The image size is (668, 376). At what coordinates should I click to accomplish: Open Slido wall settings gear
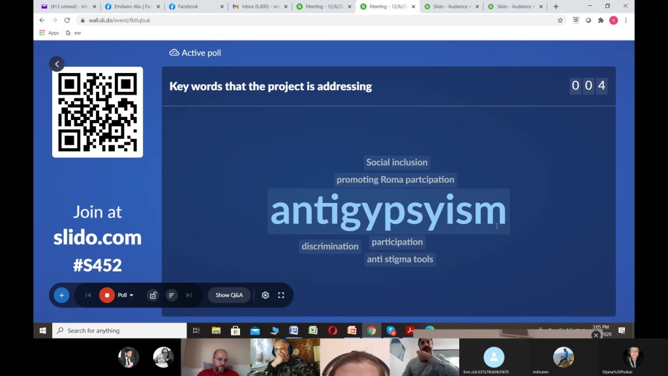(x=265, y=295)
